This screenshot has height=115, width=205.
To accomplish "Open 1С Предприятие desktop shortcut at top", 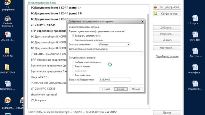I will 8,5.
